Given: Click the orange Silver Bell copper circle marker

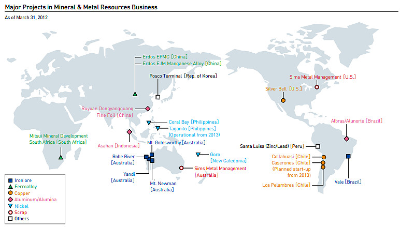Looking at the screenshot, I should pos(283,100).
